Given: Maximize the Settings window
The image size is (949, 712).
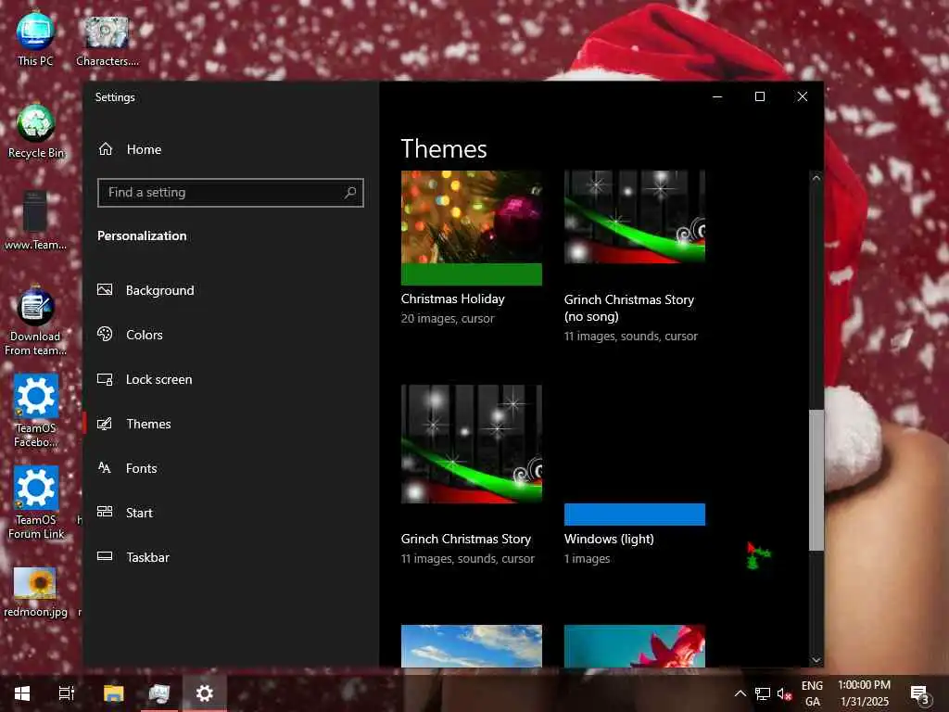Looking at the screenshot, I should pyautogui.click(x=760, y=96).
